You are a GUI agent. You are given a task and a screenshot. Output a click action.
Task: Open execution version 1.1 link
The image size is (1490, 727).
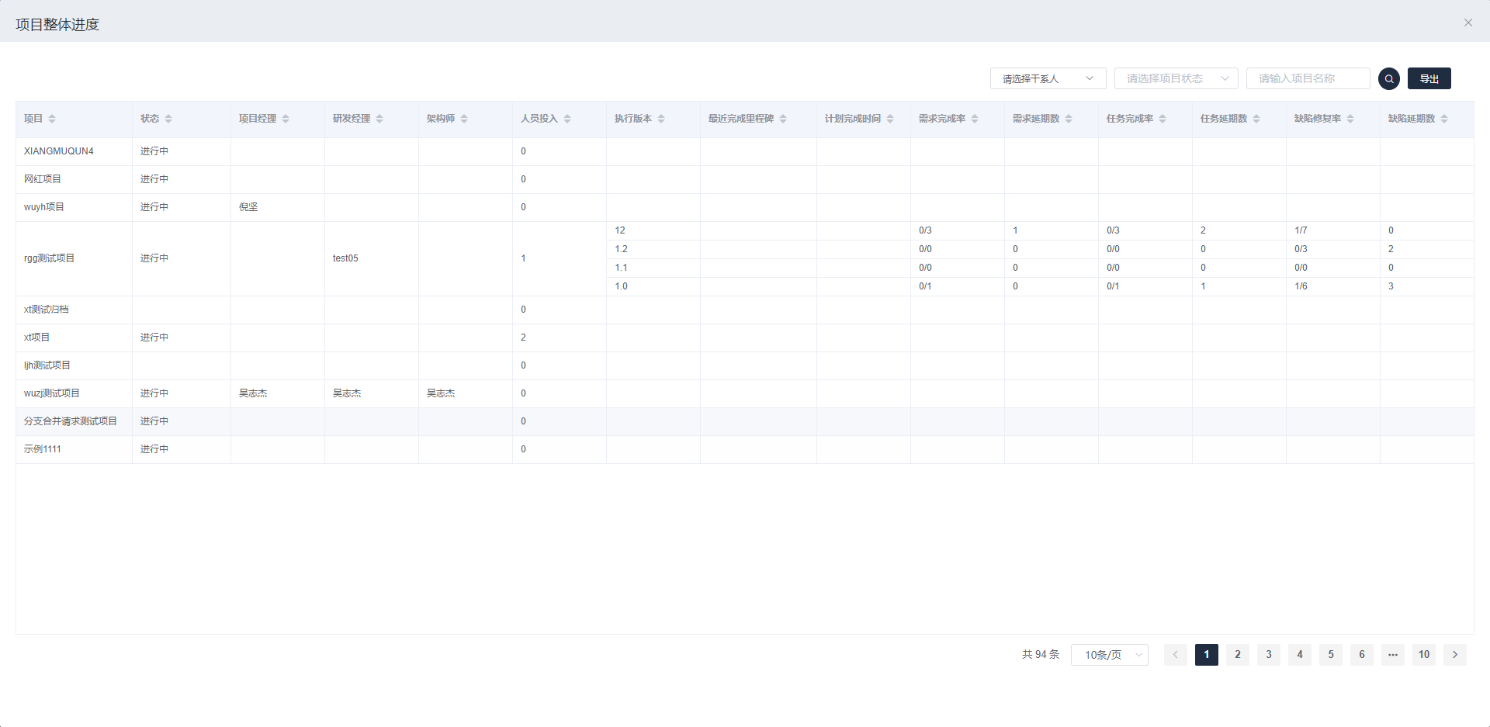[621, 268]
